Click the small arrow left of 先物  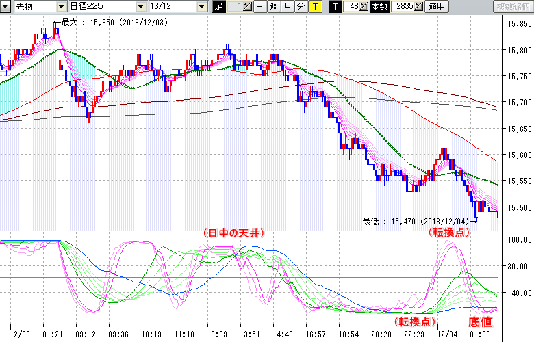[x=6, y=7]
